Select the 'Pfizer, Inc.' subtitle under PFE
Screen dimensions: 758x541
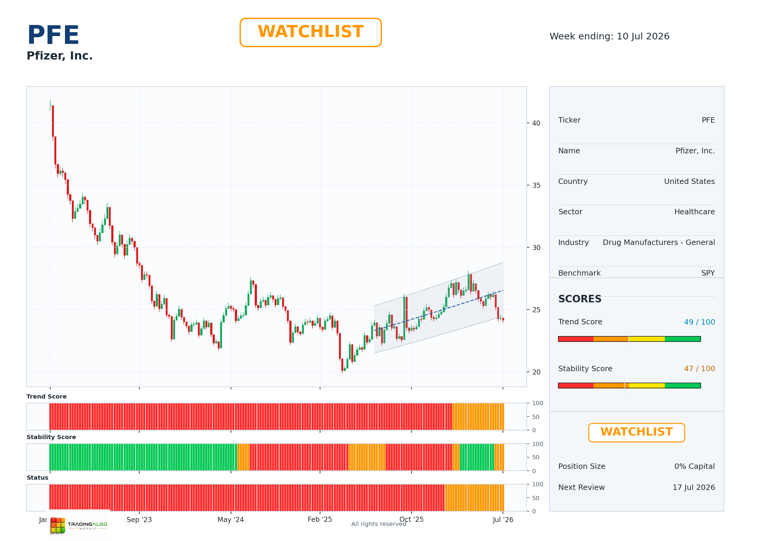click(x=60, y=56)
